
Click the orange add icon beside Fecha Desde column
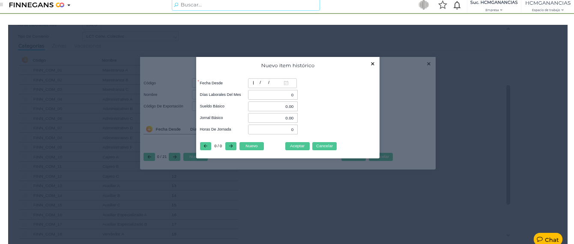tap(149, 129)
